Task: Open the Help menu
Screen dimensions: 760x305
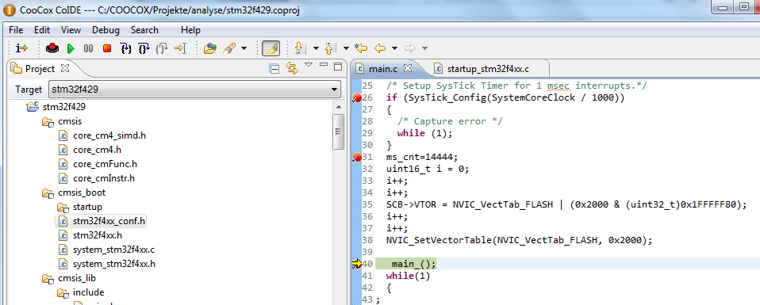Action: coord(190,30)
